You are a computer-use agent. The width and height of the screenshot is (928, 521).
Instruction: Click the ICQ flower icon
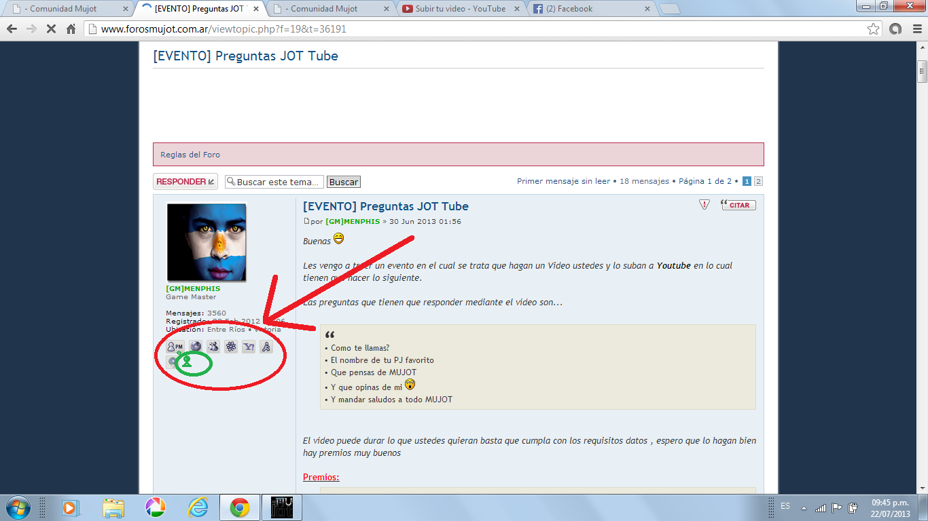(x=231, y=347)
